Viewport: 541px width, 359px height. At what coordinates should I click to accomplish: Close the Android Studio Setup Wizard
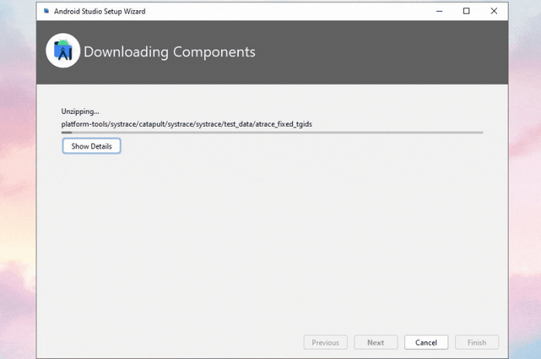pyautogui.click(x=494, y=11)
